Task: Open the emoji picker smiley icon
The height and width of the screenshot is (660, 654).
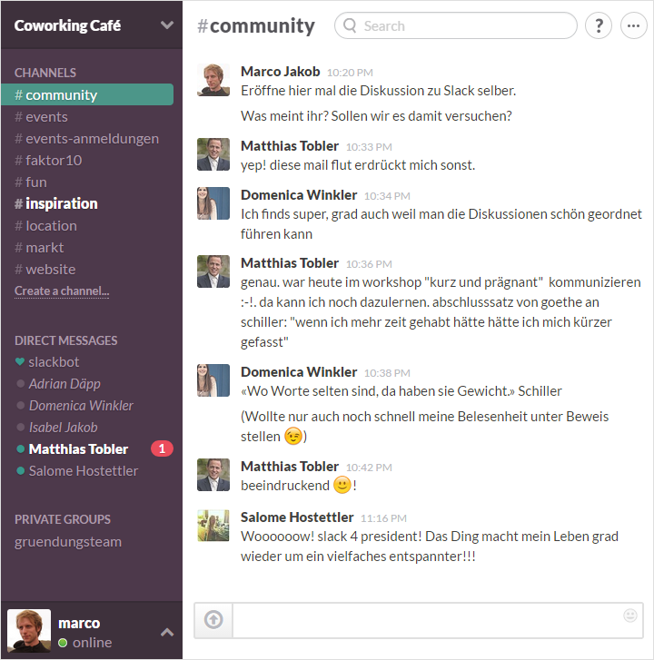Action: [x=630, y=616]
